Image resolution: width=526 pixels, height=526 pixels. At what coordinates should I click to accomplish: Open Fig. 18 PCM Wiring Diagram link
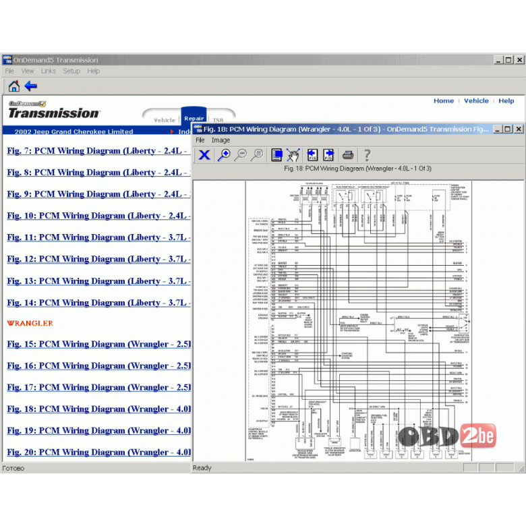(98, 409)
